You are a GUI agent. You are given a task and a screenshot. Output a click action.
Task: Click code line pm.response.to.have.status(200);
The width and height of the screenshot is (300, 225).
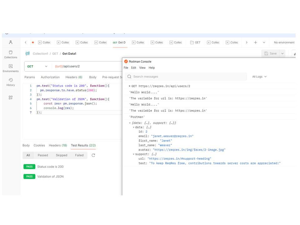[68, 90]
